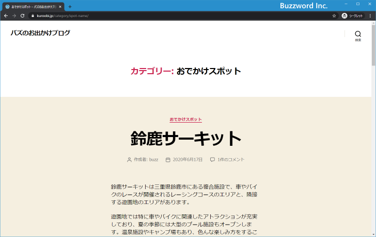Open a new browser tab
376x237 pixels.
[x=70, y=7]
